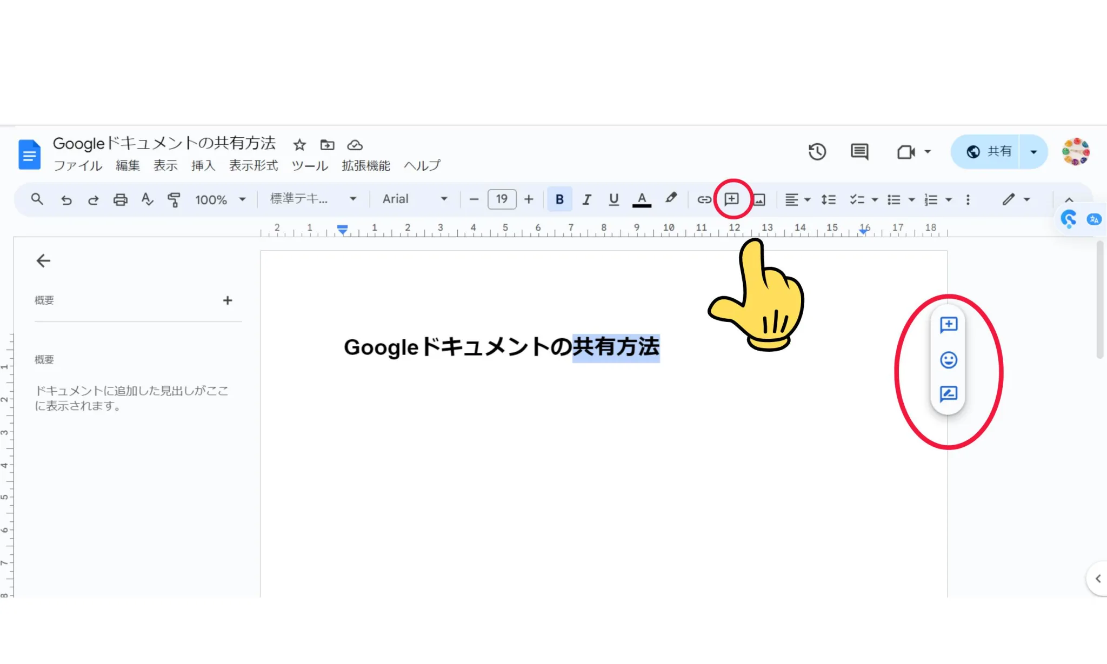1107x664 pixels.
Task: Start a Meet video call
Action: tap(906, 152)
